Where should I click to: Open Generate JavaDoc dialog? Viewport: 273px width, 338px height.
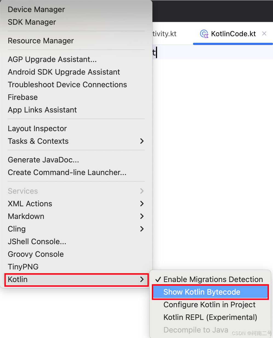[43, 160]
